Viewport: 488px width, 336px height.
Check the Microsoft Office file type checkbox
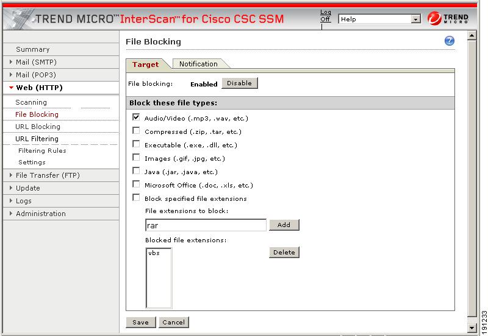(x=136, y=184)
